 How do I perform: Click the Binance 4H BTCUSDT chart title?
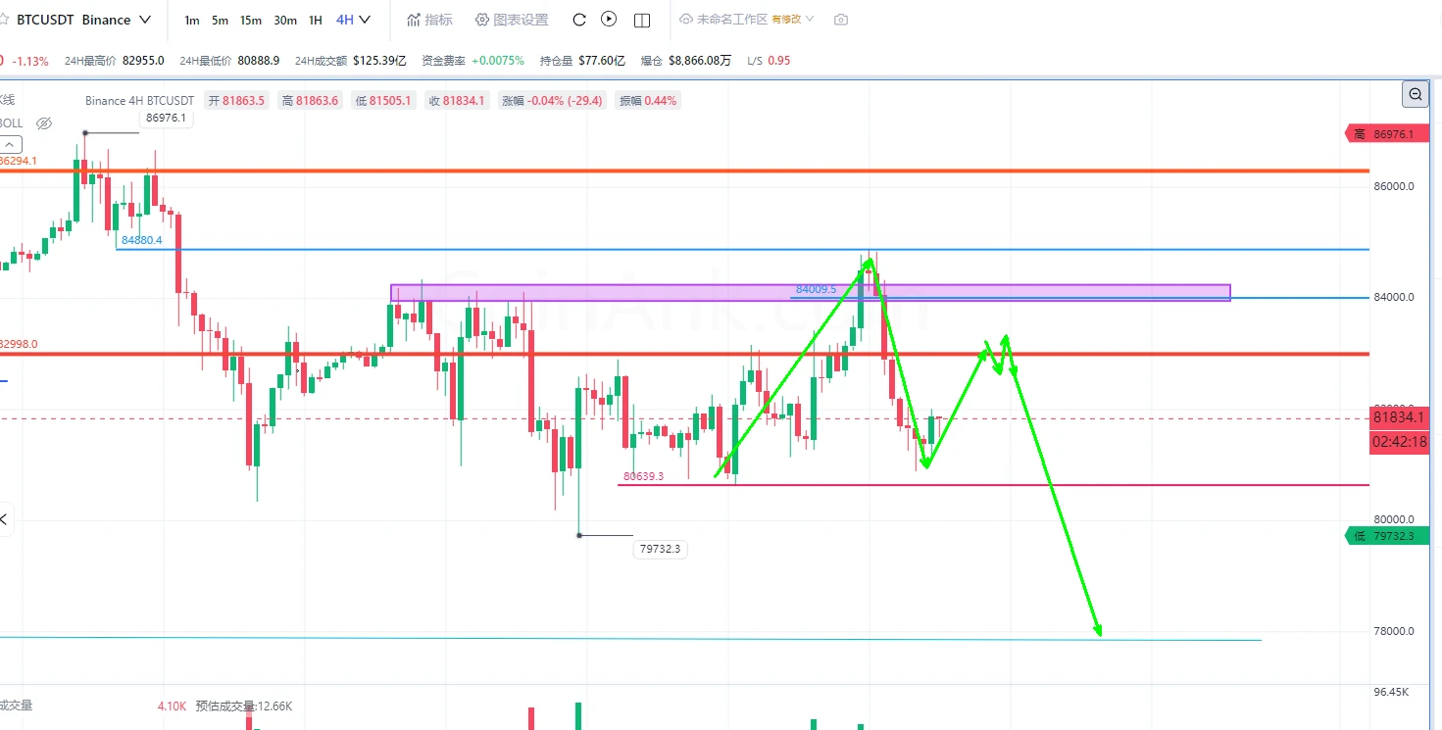click(139, 100)
